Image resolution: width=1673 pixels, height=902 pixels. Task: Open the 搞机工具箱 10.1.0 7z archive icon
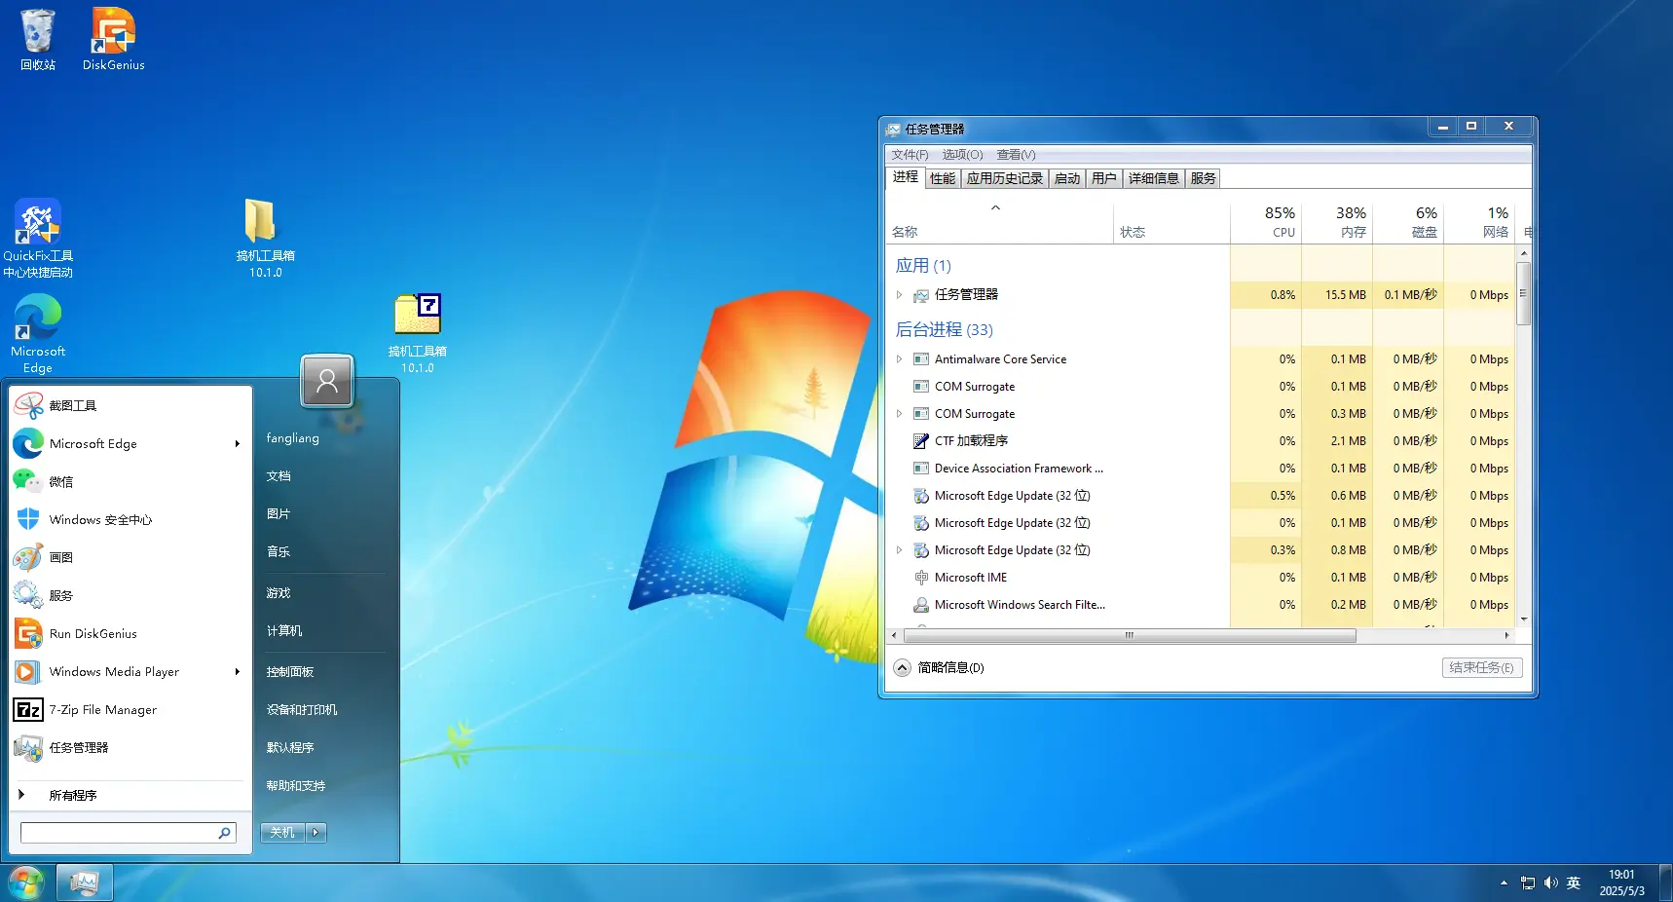[x=417, y=334]
